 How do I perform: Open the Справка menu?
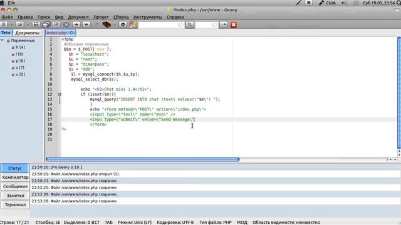175,17
